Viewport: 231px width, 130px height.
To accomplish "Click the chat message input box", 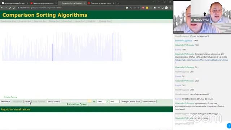I will [200, 124].
